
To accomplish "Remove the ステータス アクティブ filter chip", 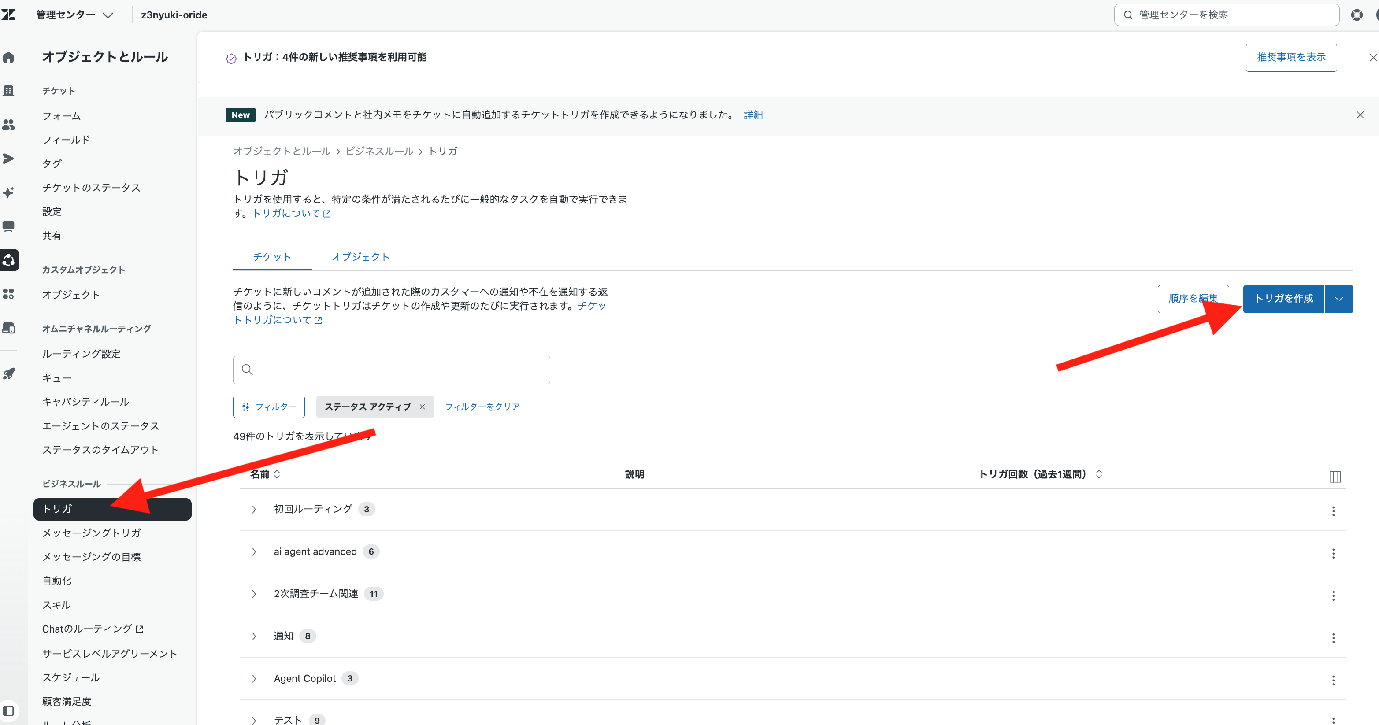I will (x=423, y=407).
